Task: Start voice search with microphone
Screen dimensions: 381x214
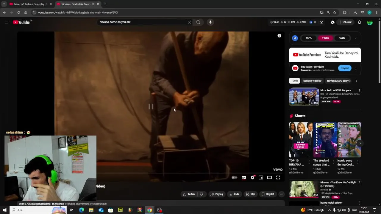Action: (x=210, y=22)
